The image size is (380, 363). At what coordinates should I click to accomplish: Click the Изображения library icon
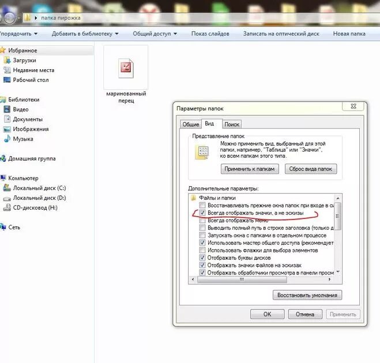pos(7,129)
